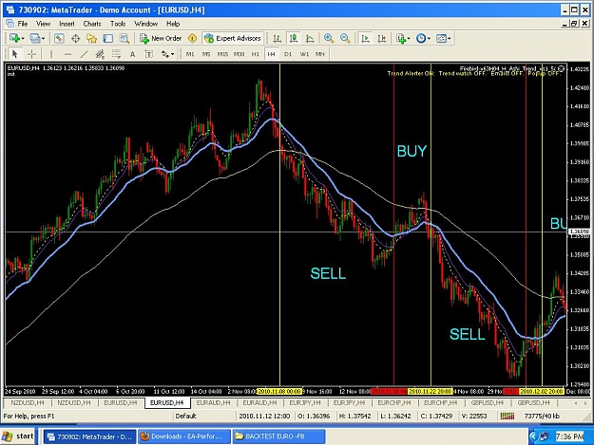Select the Text 'A' drawing tool
Screen dimensions: 594x445
[133, 54]
